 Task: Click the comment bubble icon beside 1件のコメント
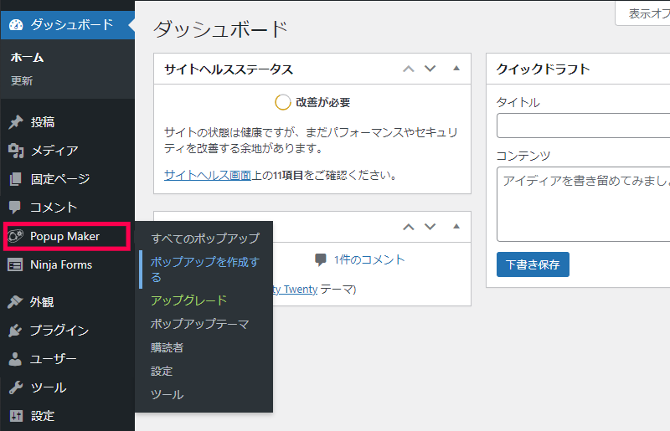pyautogui.click(x=321, y=259)
